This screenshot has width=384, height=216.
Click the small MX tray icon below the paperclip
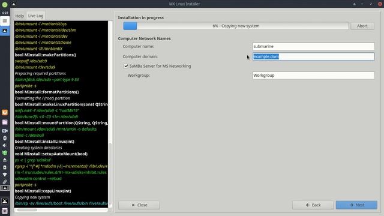tap(5, 188)
